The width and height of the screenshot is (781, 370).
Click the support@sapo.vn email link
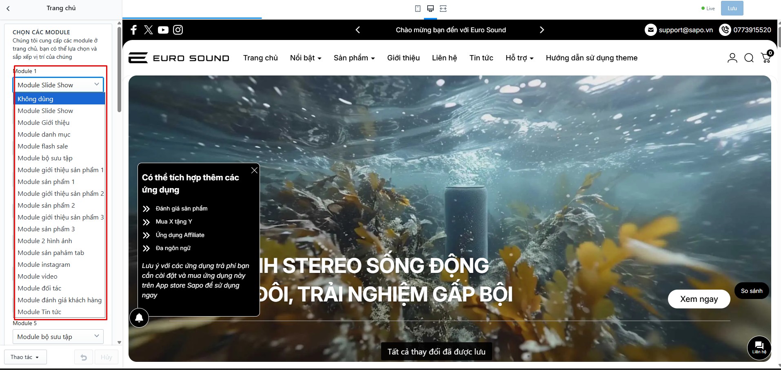[x=686, y=30]
